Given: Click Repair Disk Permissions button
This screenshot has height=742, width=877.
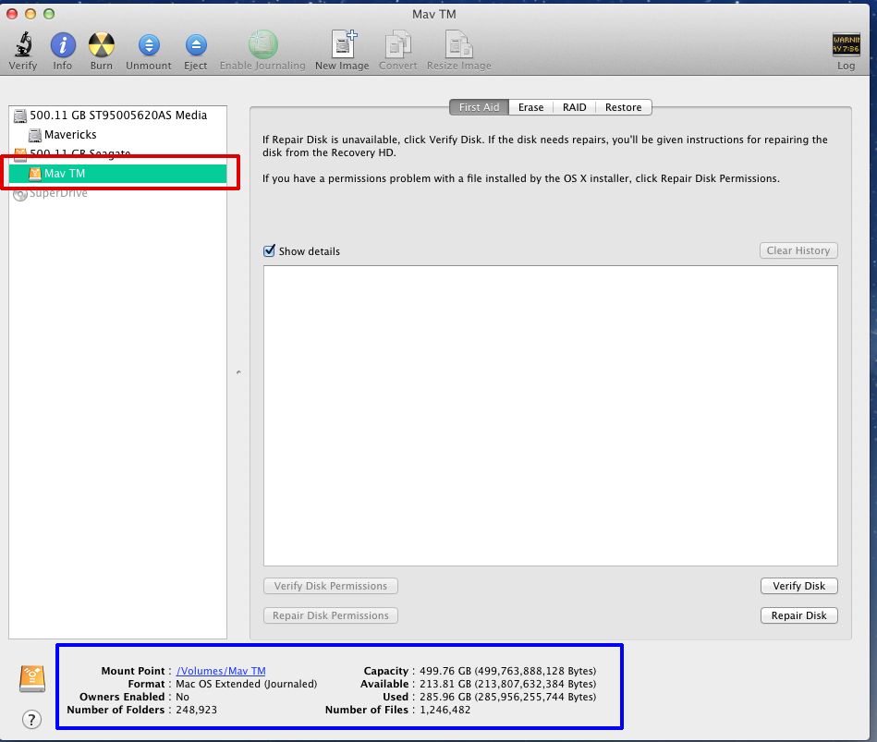Looking at the screenshot, I should coord(331,615).
